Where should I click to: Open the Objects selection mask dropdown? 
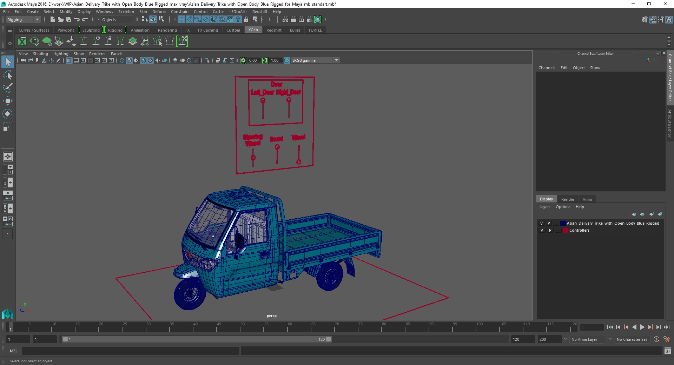(x=117, y=20)
